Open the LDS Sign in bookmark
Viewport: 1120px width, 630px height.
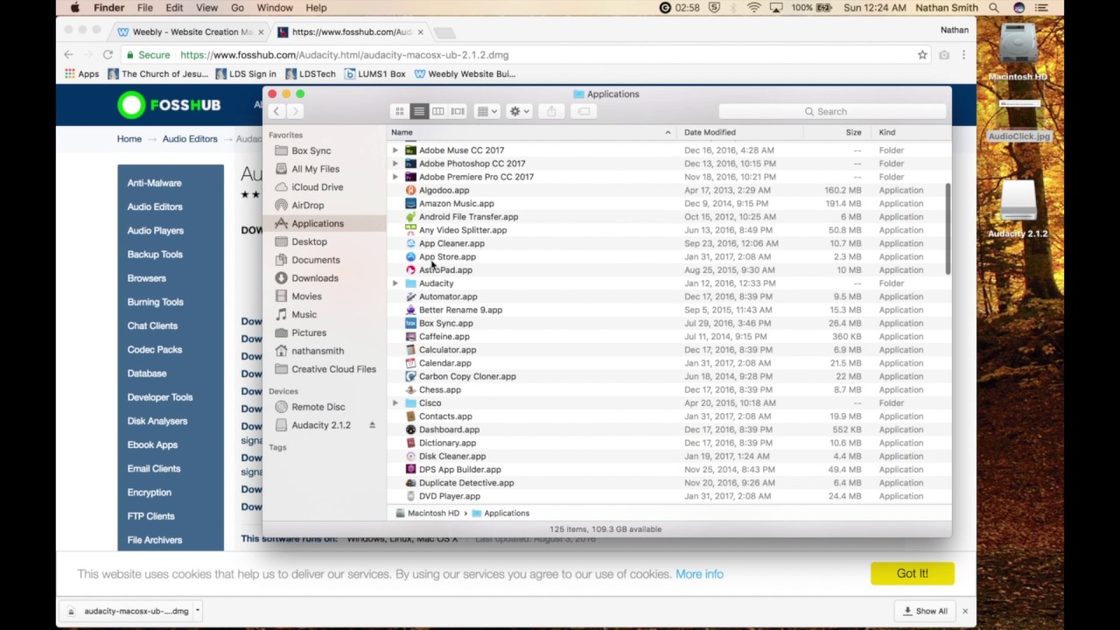246,73
